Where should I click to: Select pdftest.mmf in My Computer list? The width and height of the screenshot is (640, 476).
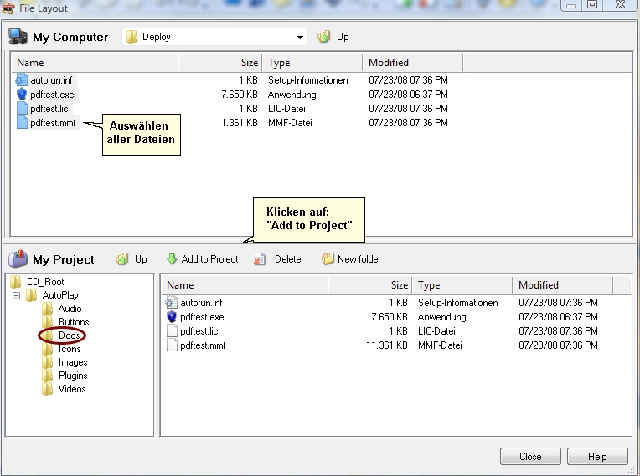point(51,123)
